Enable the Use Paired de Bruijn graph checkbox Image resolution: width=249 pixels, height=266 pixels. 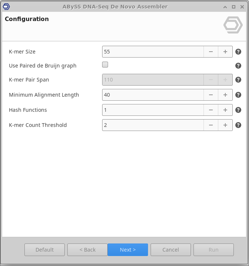[x=105, y=65]
